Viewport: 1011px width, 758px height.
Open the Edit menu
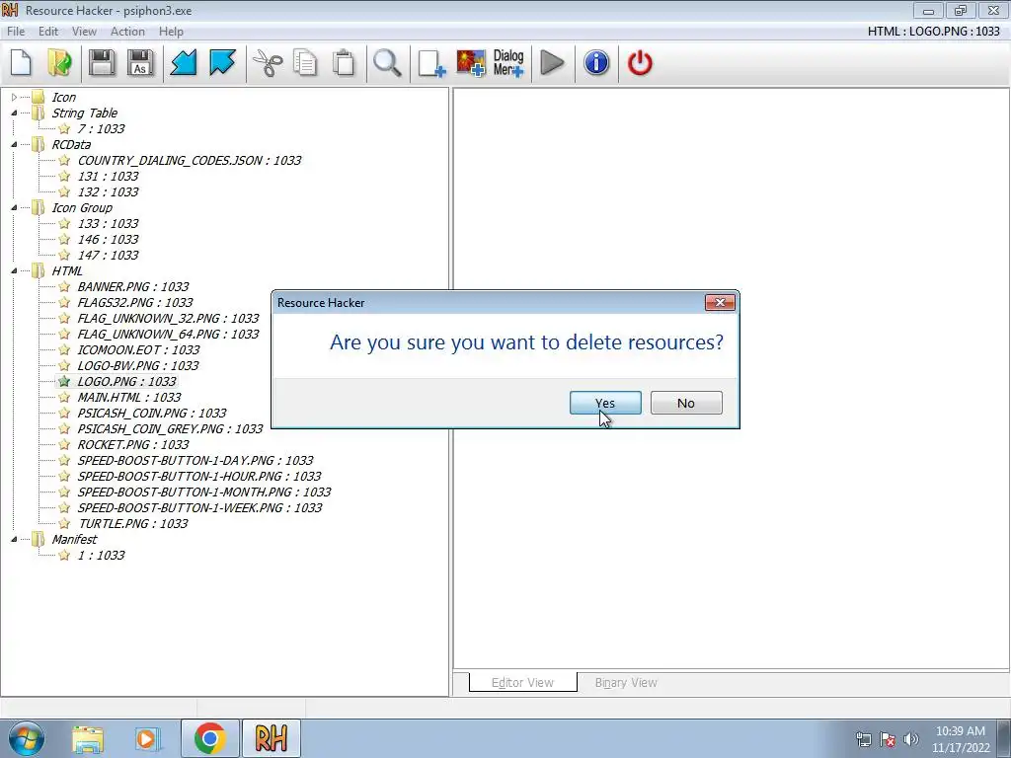[x=48, y=32]
